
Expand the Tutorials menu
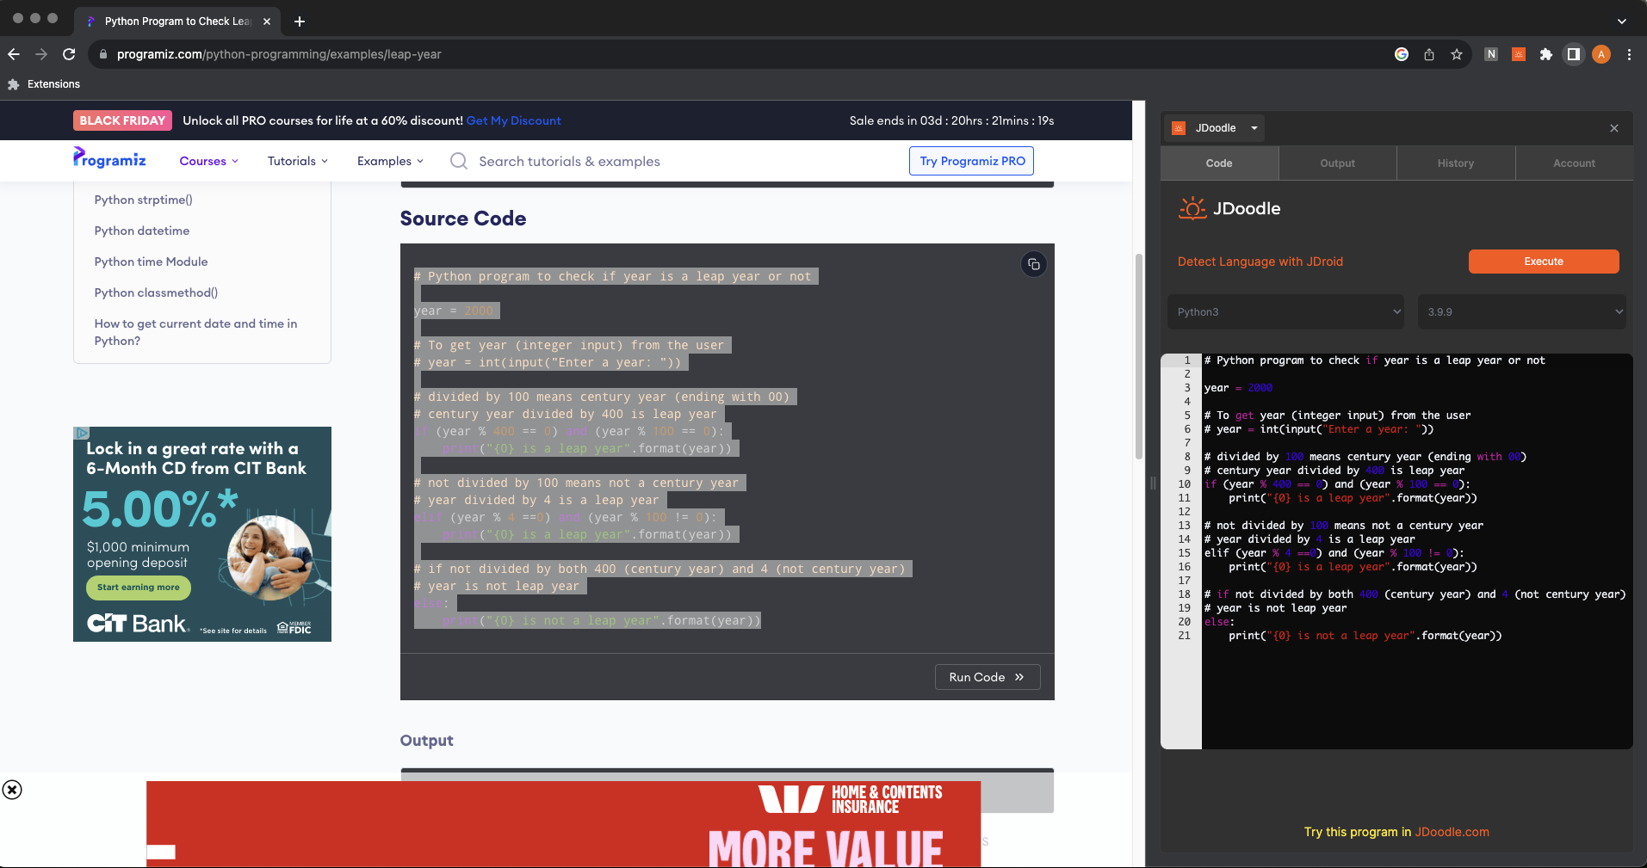(x=298, y=161)
